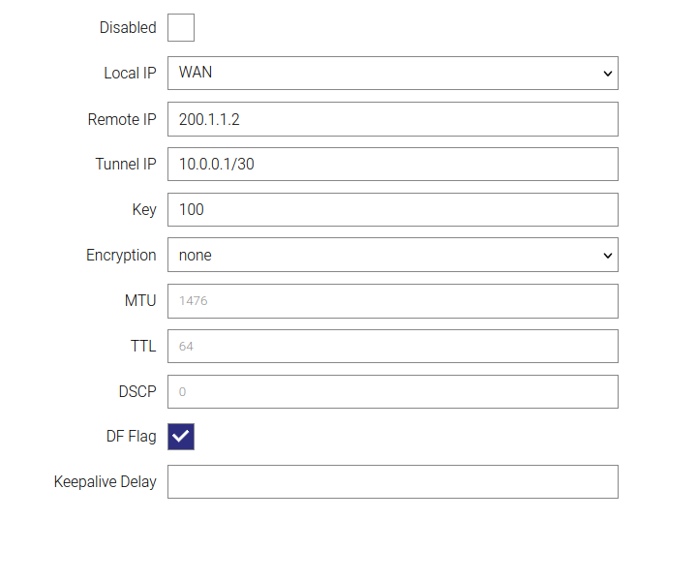Click the "MTU" label text
697x581 pixels.
pyautogui.click(x=140, y=301)
